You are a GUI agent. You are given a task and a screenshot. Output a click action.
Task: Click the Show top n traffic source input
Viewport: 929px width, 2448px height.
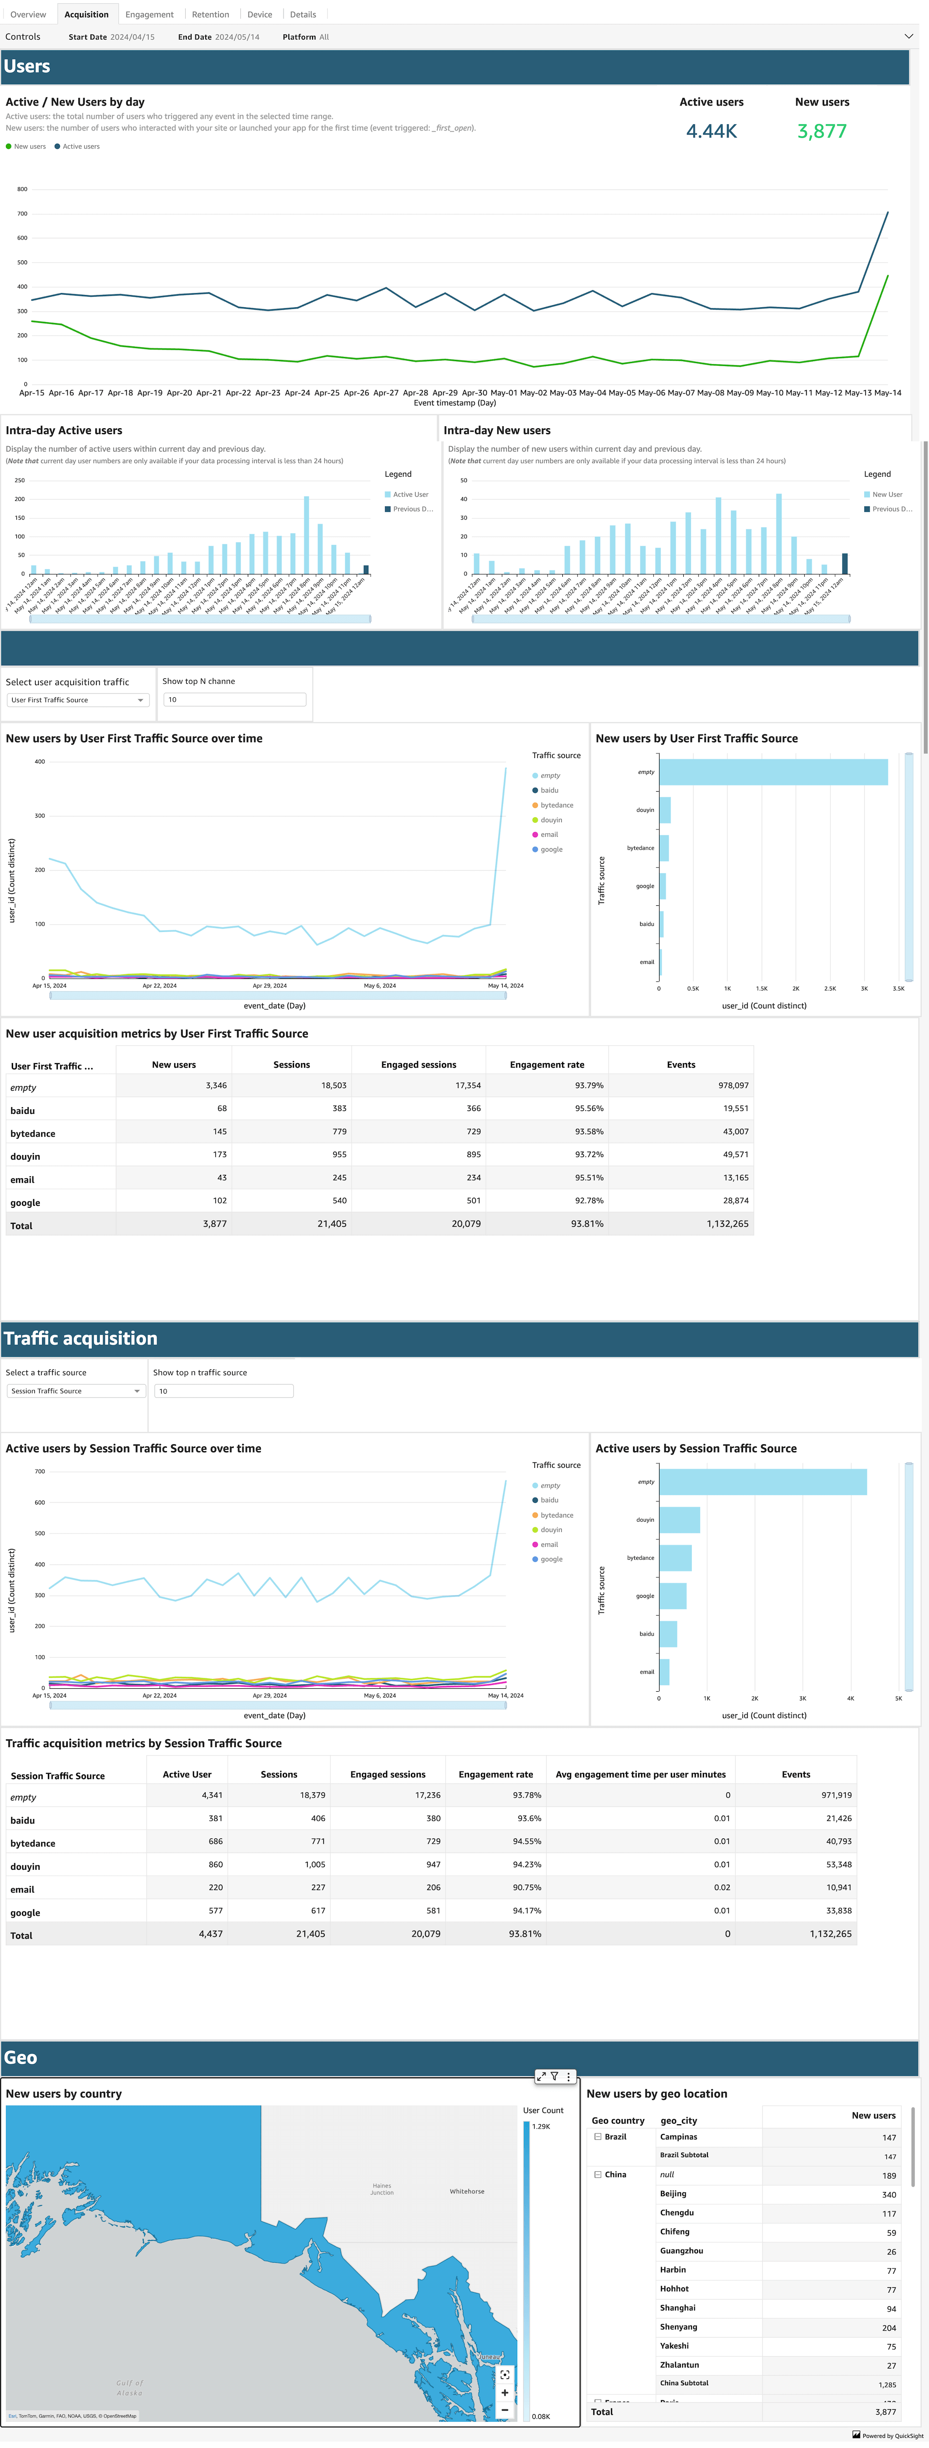(224, 1390)
